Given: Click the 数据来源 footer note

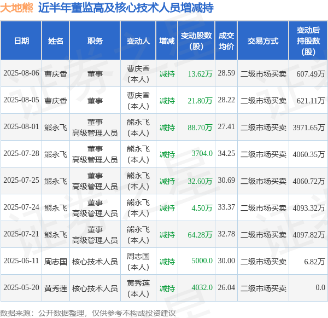Looking at the screenshot, I should point(88,313).
